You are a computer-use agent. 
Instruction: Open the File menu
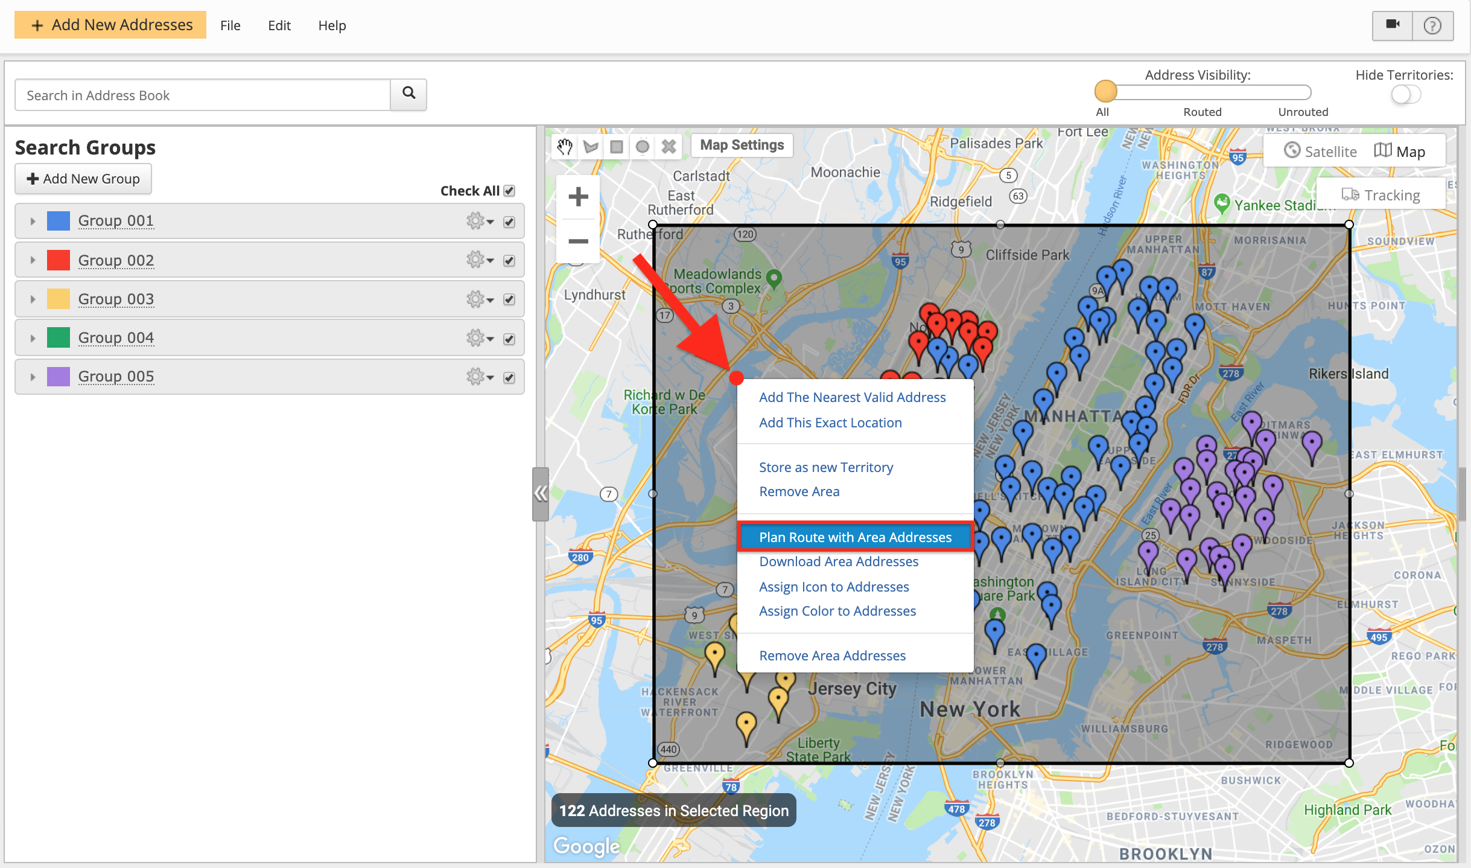[x=230, y=25]
